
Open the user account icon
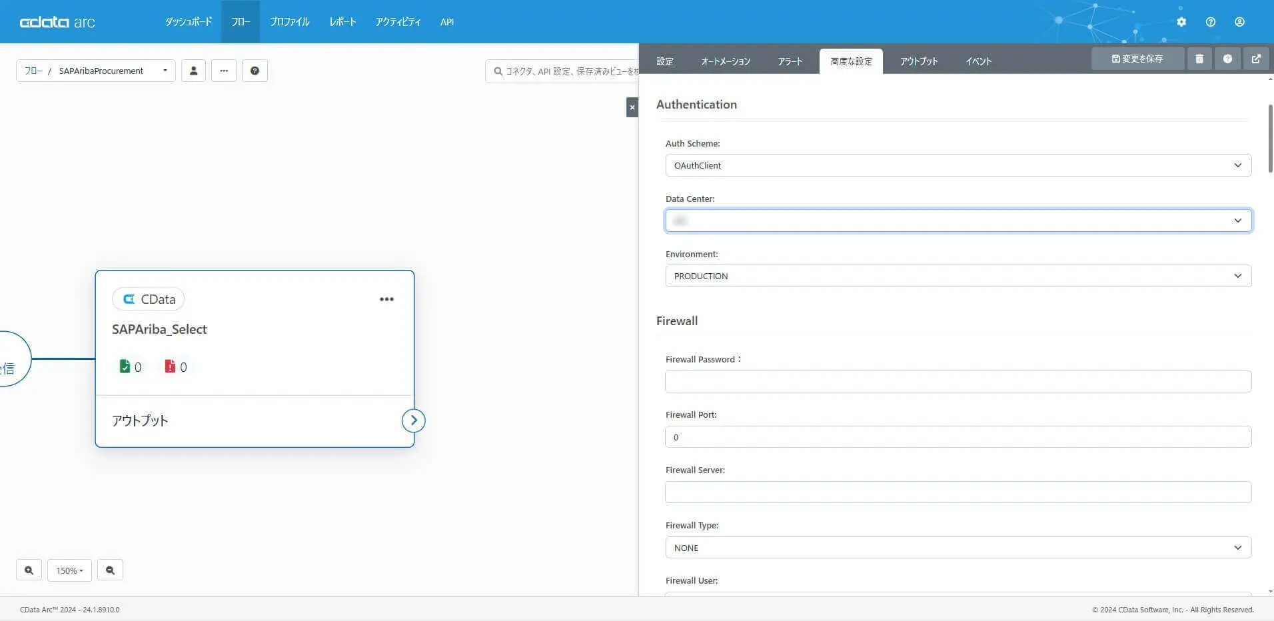1239,22
